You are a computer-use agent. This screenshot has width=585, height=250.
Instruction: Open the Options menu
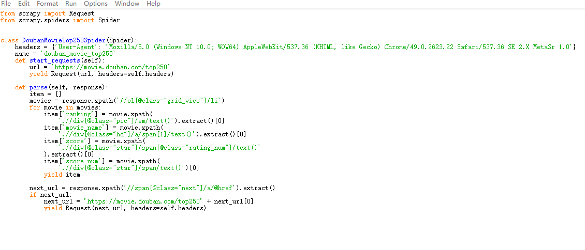95,4
